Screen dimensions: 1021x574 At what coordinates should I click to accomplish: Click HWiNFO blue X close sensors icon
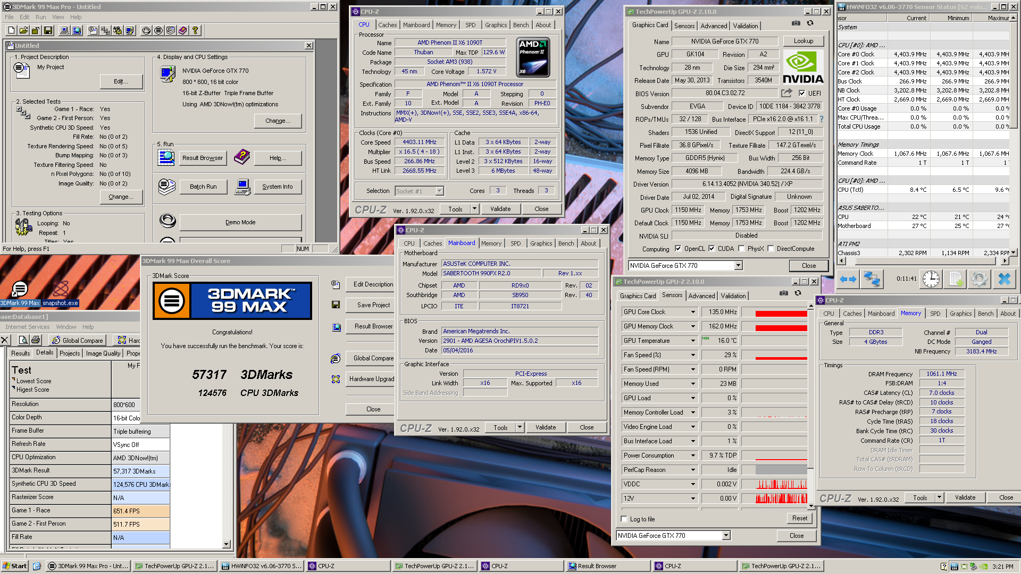[1004, 279]
